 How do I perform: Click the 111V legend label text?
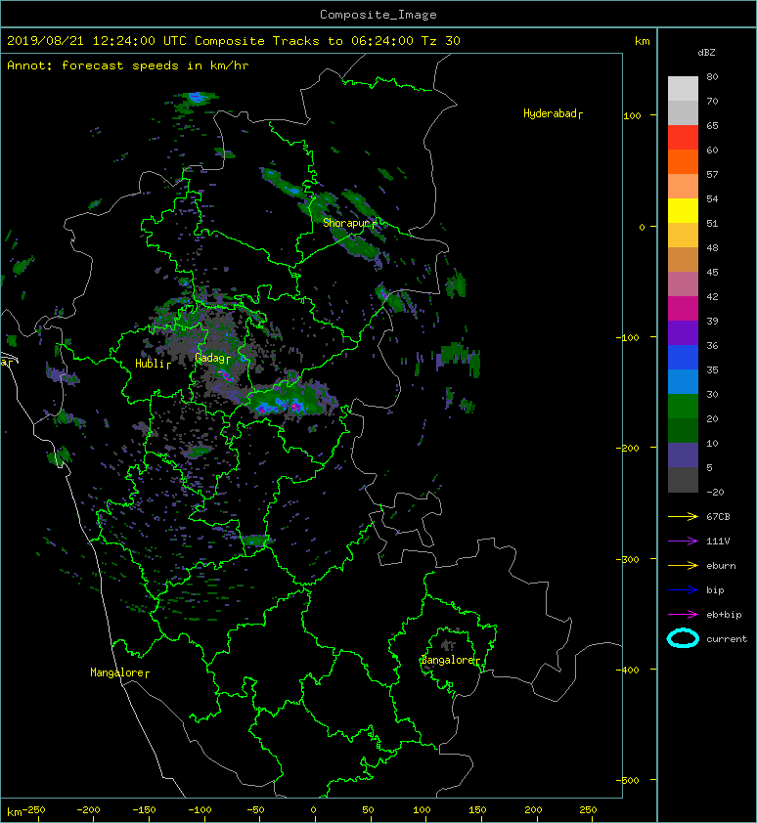[x=718, y=541]
